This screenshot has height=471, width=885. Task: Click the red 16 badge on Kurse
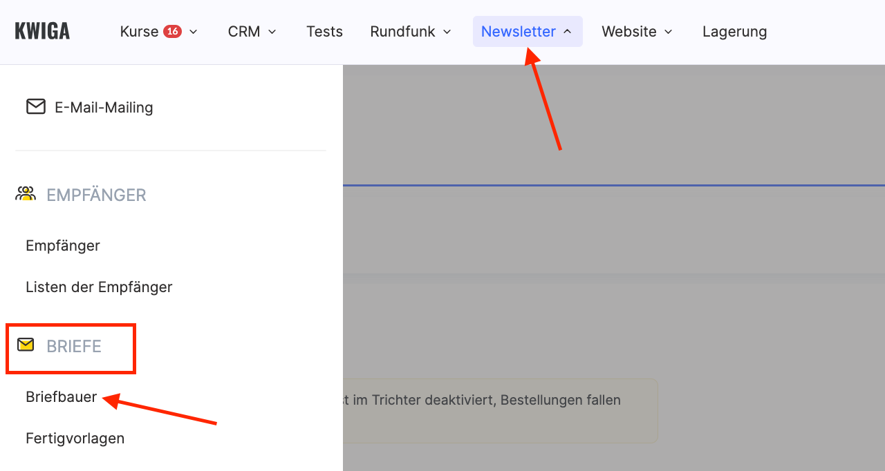click(172, 31)
